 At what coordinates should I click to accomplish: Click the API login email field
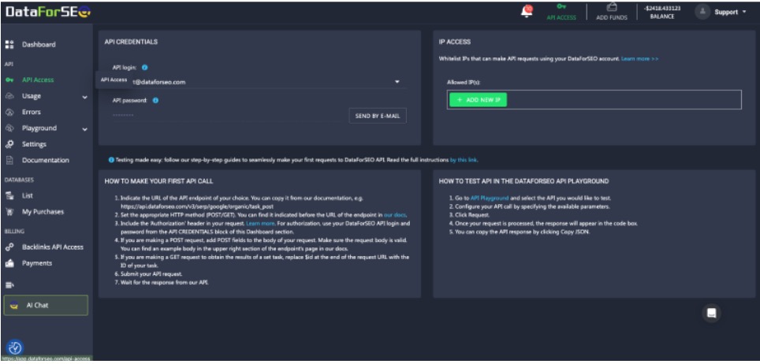coord(259,82)
